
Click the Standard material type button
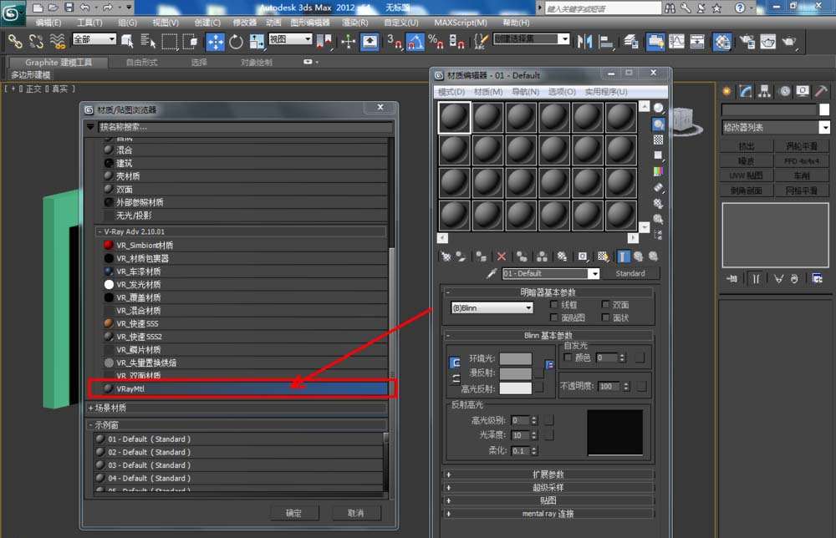pyautogui.click(x=630, y=273)
